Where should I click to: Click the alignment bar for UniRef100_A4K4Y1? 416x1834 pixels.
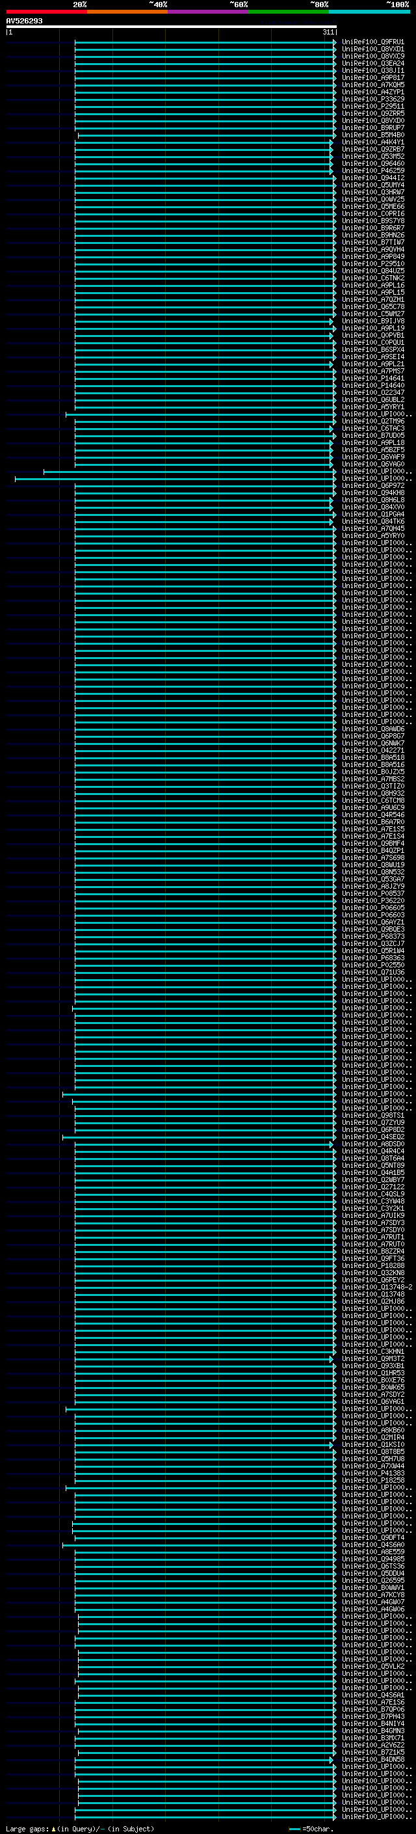pos(204,142)
